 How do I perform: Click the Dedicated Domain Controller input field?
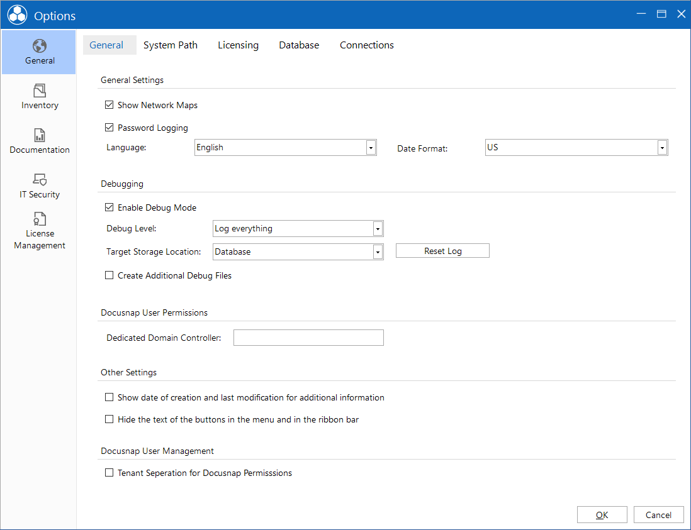308,338
